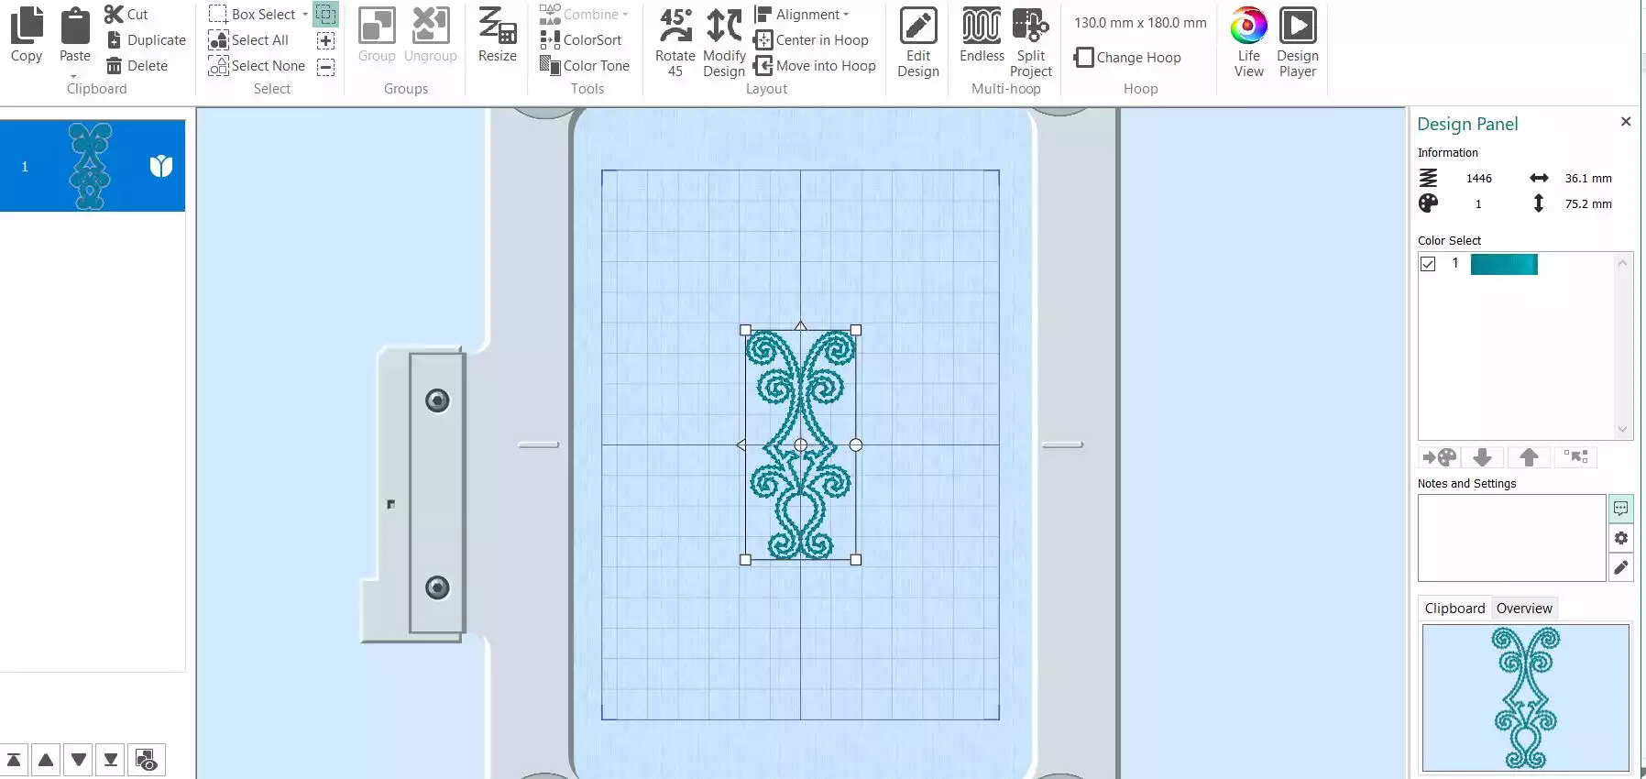Open the Alignment dropdown

pos(802,14)
